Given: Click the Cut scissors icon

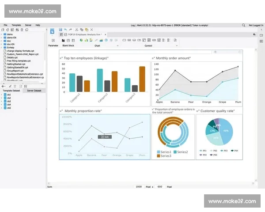Looking at the screenshot, I should click(x=76, y=30).
